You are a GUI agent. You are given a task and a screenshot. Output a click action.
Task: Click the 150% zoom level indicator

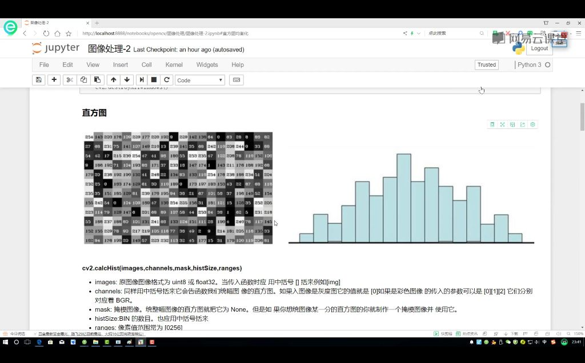pyautogui.click(x=578, y=333)
